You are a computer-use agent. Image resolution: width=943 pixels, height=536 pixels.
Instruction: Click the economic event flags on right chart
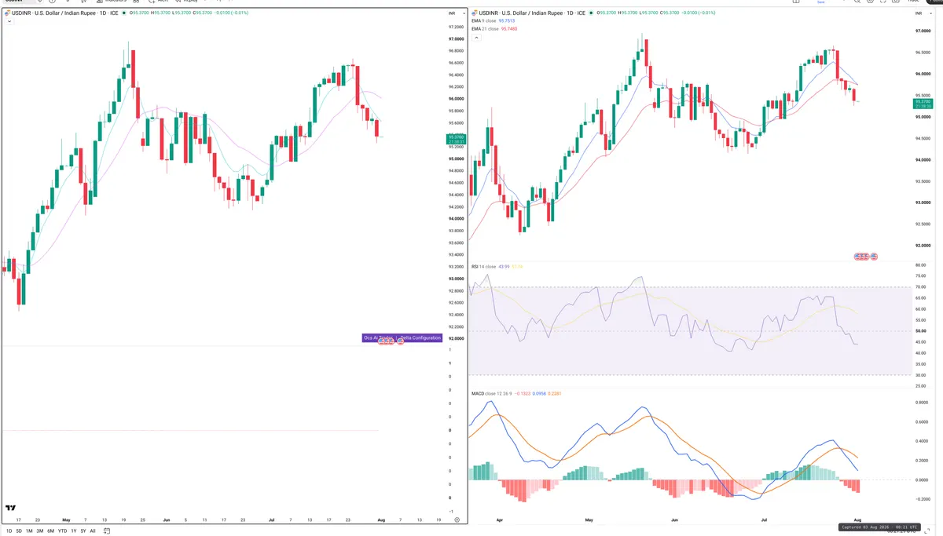click(x=866, y=257)
